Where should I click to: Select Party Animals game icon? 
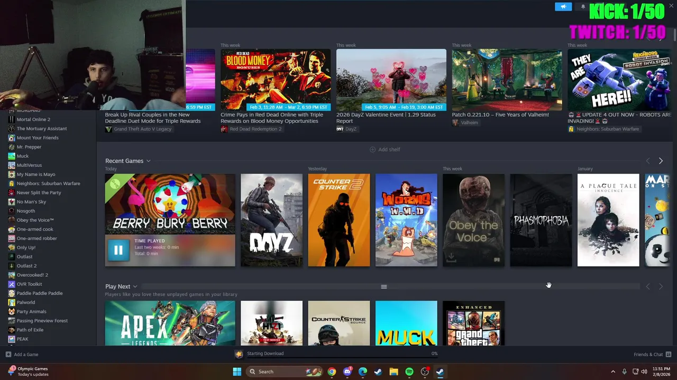(x=12, y=311)
